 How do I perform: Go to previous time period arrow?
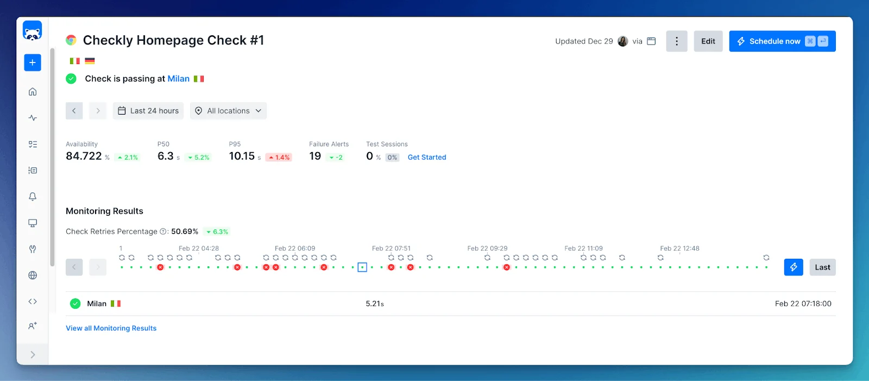[74, 111]
